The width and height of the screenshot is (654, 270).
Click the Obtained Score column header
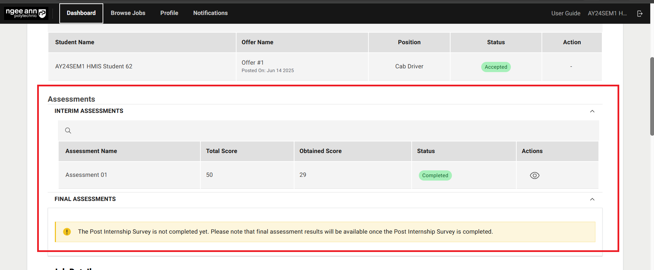[320, 151]
